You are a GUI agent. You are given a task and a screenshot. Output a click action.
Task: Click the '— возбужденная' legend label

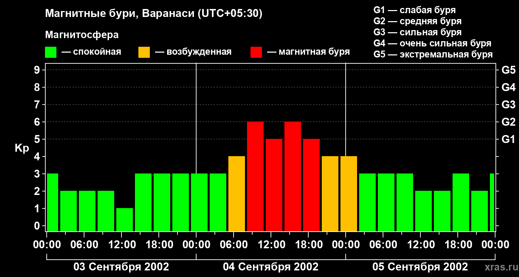193,52
